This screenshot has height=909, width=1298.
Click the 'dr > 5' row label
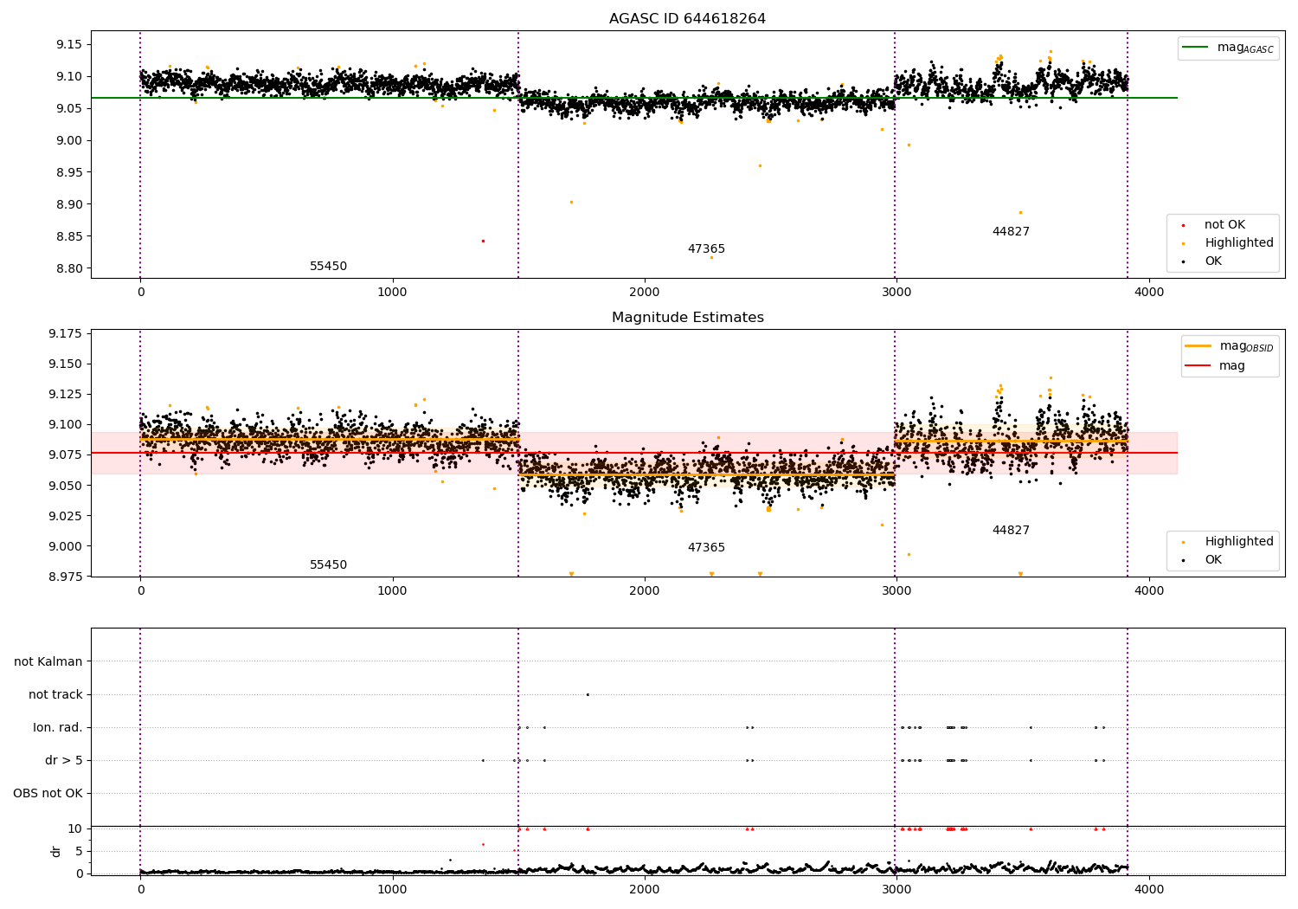tap(64, 760)
